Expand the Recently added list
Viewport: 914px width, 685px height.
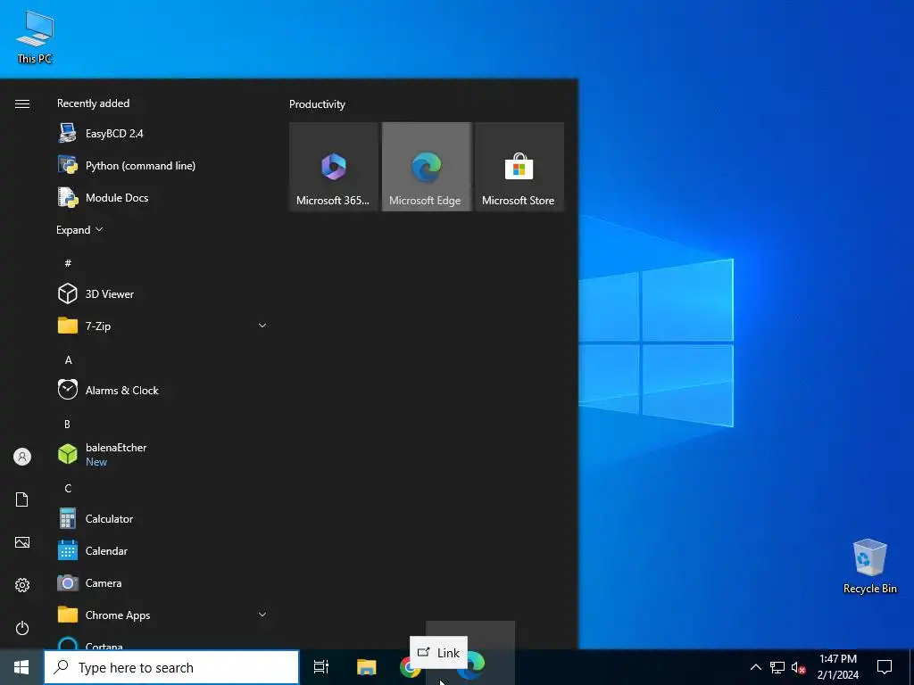[79, 229]
